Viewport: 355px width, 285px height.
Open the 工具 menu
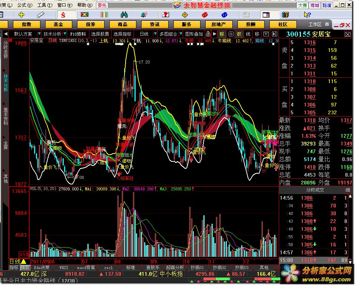click(45, 5)
